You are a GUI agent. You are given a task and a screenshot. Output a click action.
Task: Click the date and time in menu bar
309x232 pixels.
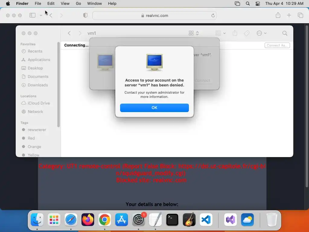click(284, 4)
